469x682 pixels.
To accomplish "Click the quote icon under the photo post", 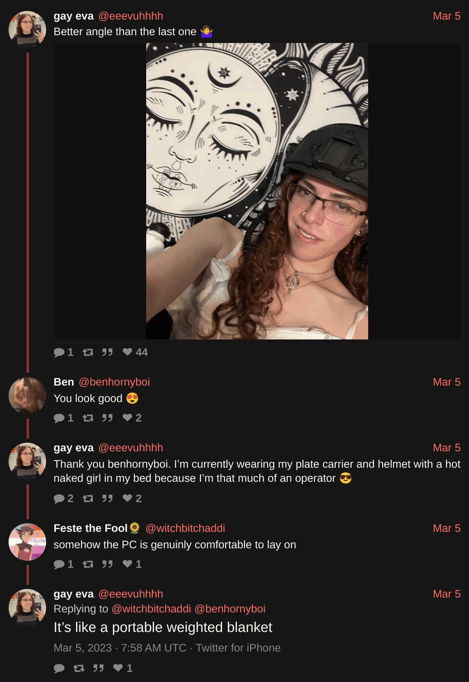I will click(107, 352).
